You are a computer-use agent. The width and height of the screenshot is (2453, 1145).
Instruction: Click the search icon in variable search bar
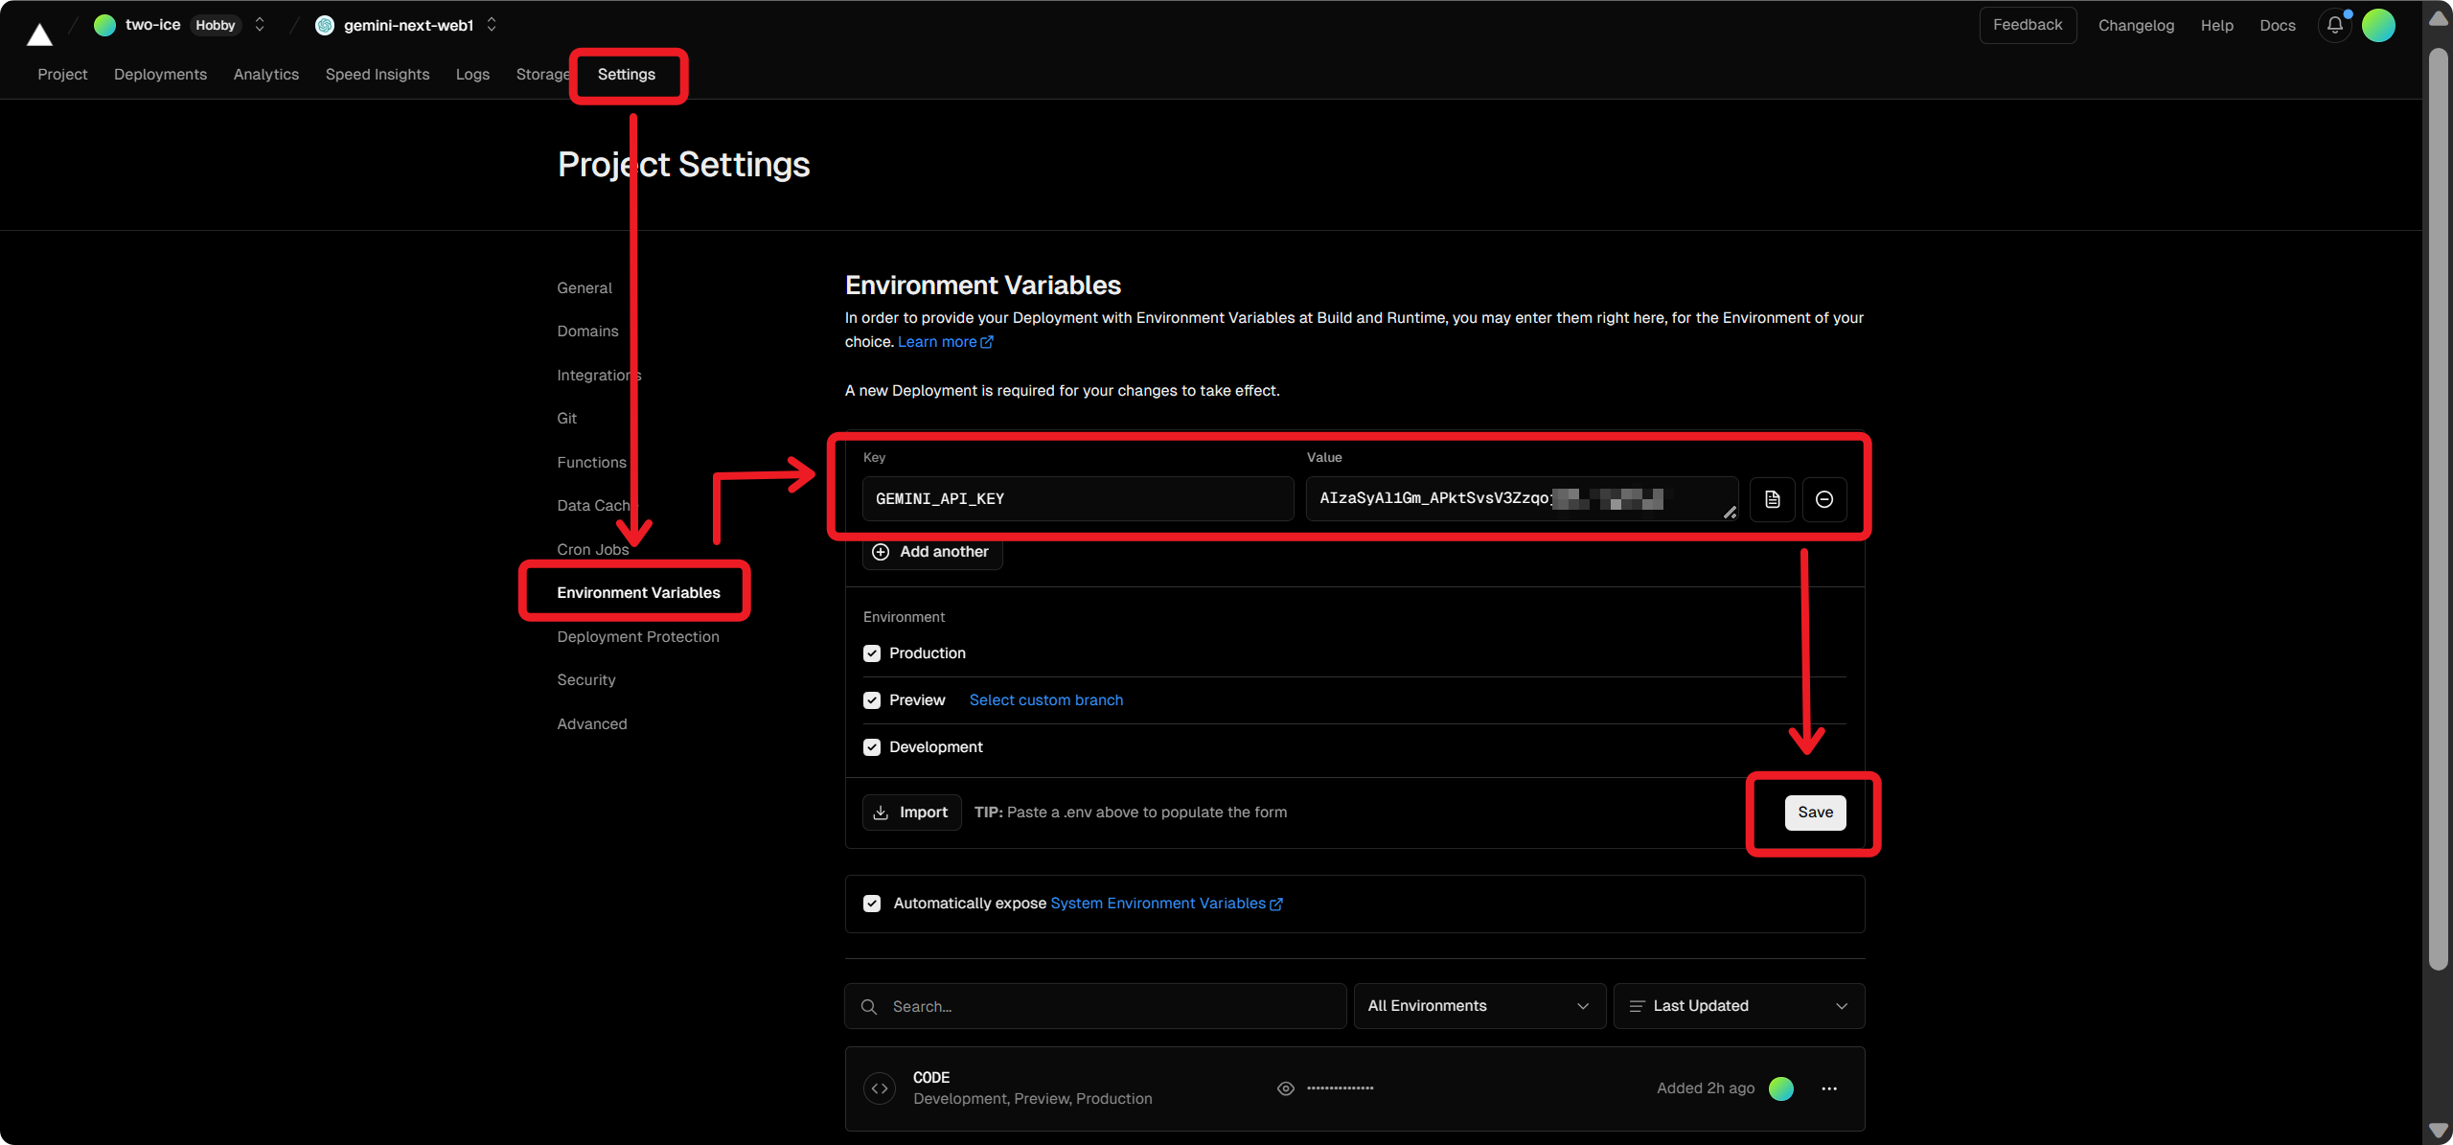(x=871, y=1006)
